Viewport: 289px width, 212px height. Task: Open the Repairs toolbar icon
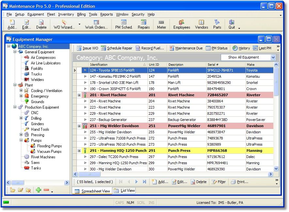point(144,24)
